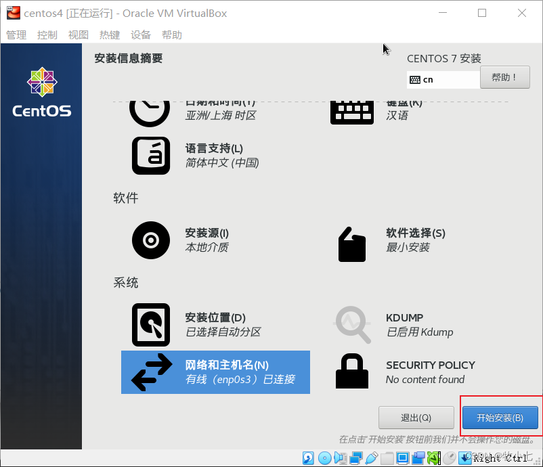The width and height of the screenshot is (543, 467).
Task: Click USB devices status icon
Action: coord(372,458)
